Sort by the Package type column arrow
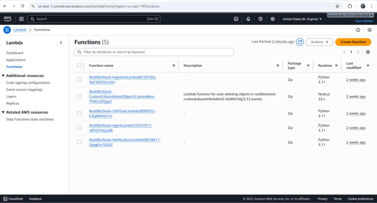The width and height of the screenshot is (377, 203). [308, 65]
